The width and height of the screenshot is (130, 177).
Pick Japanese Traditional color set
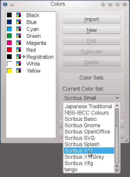[x=89, y=106]
